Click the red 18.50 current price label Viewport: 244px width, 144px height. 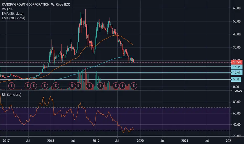tap(236, 62)
